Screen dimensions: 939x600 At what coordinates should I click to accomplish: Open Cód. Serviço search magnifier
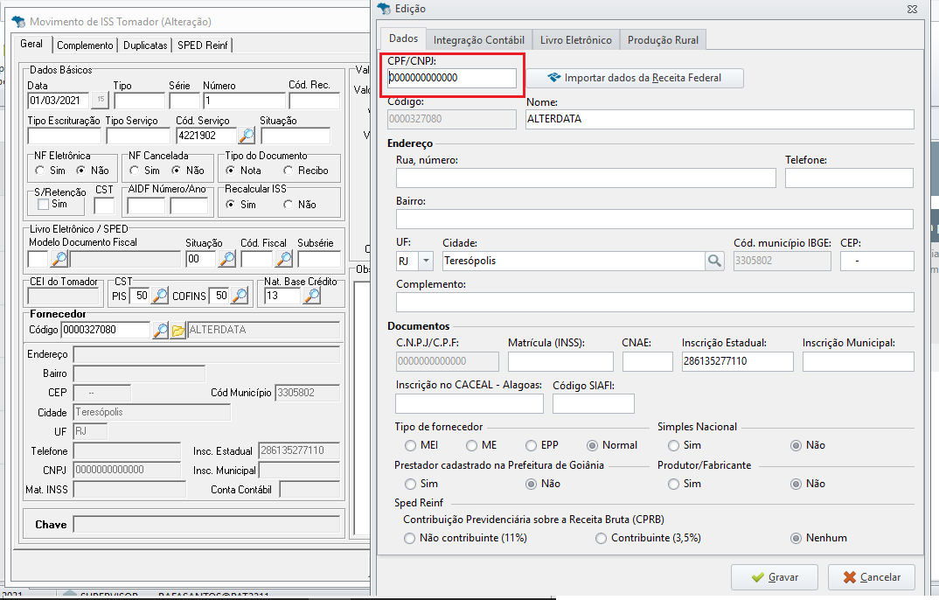click(247, 136)
